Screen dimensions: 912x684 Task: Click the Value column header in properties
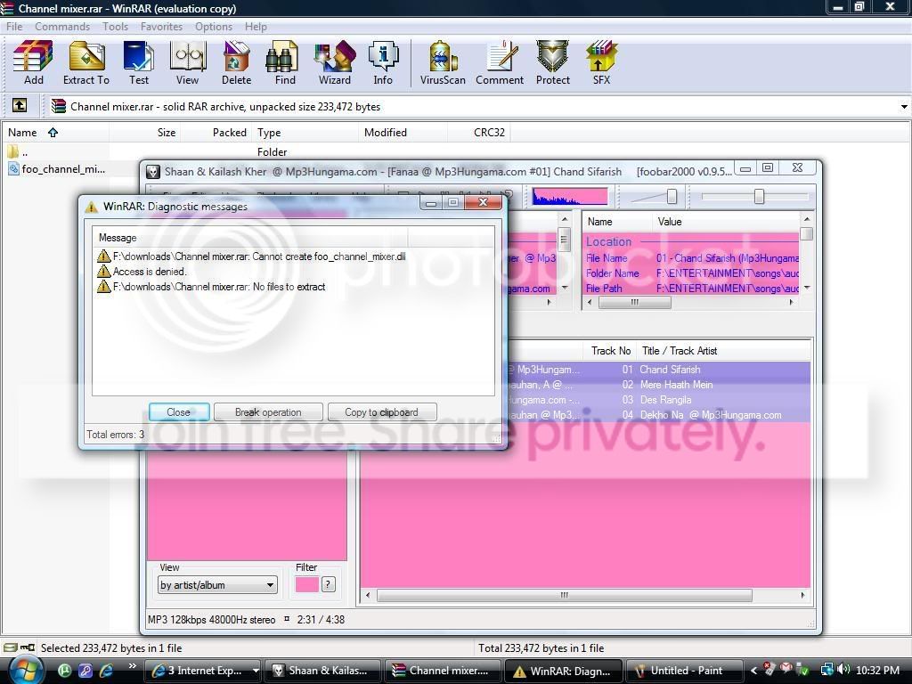pyautogui.click(x=726, y=222)
